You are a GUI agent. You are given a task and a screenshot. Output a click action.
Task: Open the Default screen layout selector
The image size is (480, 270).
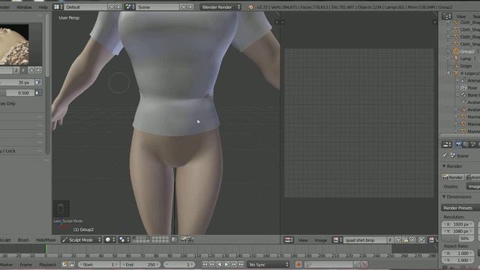(x=85, y=7)
